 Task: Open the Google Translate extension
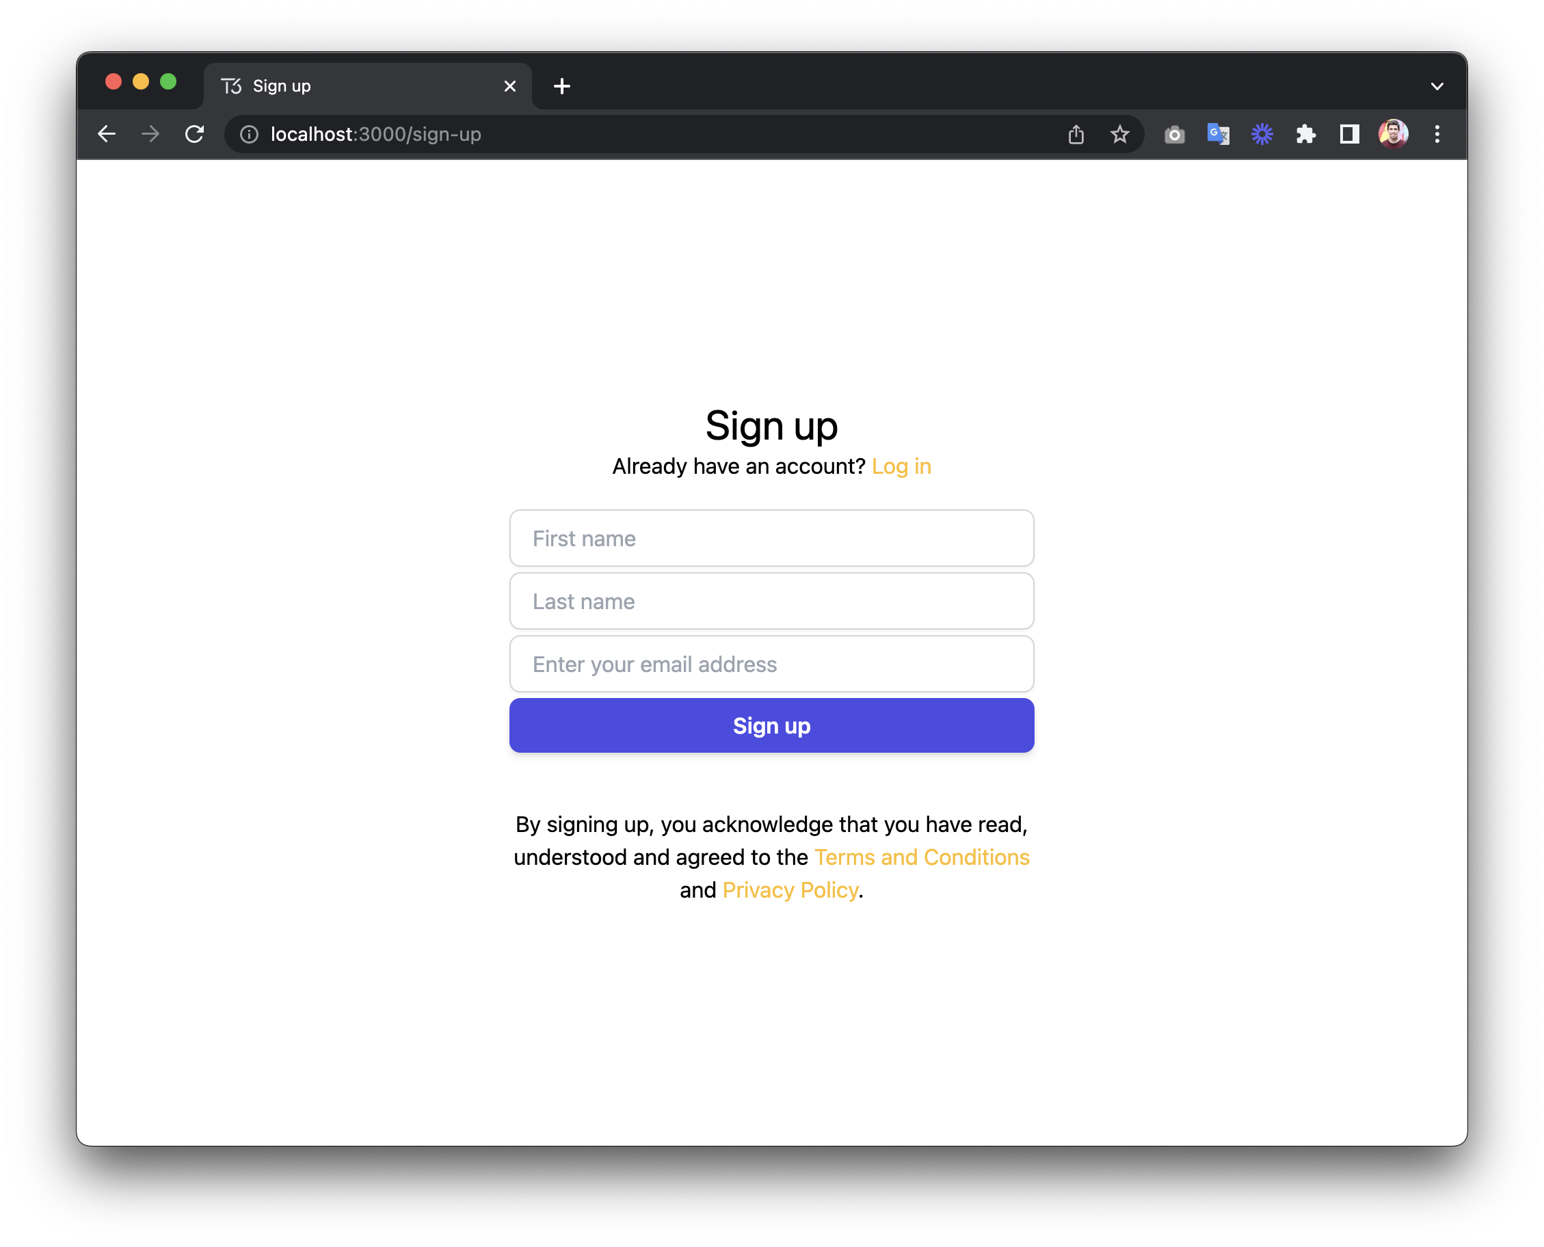[1218, 133]
